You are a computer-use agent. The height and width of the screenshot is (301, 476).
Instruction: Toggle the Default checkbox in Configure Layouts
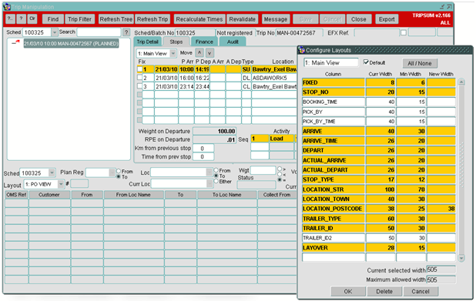click(x=366, y=62)
